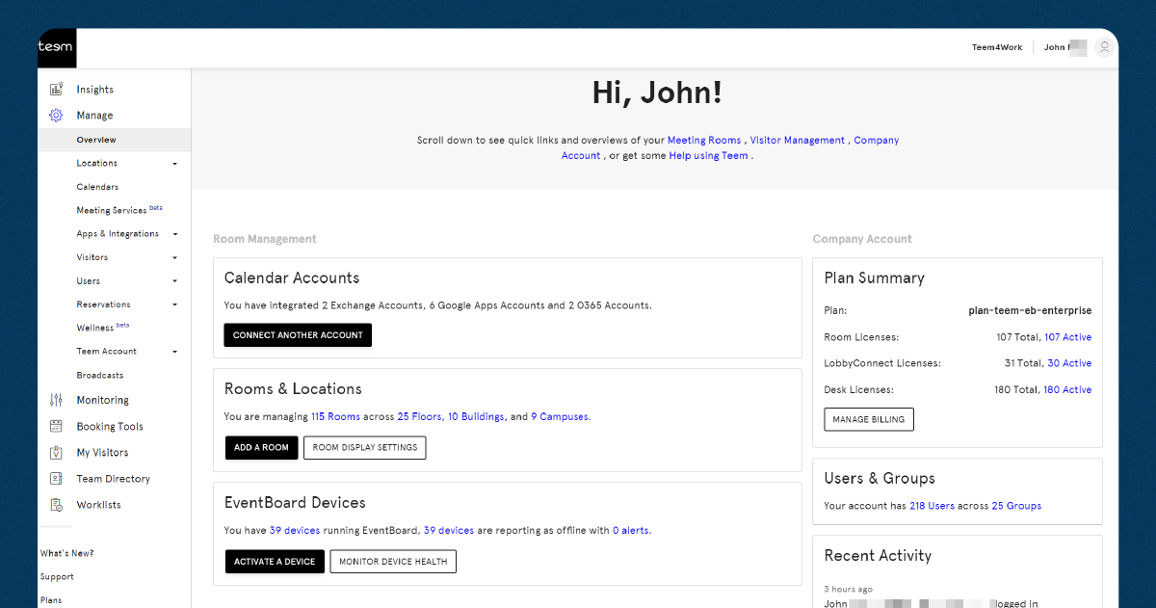Expand the Reservations submenu arrow
The height and width of the screenshot is (608, 1156).
click(x=175, y=304)
